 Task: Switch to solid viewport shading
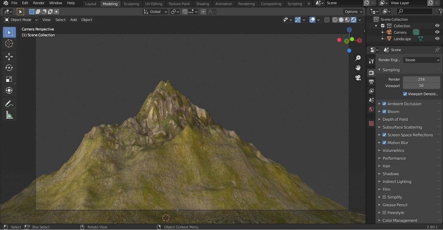tap(341, 20)
